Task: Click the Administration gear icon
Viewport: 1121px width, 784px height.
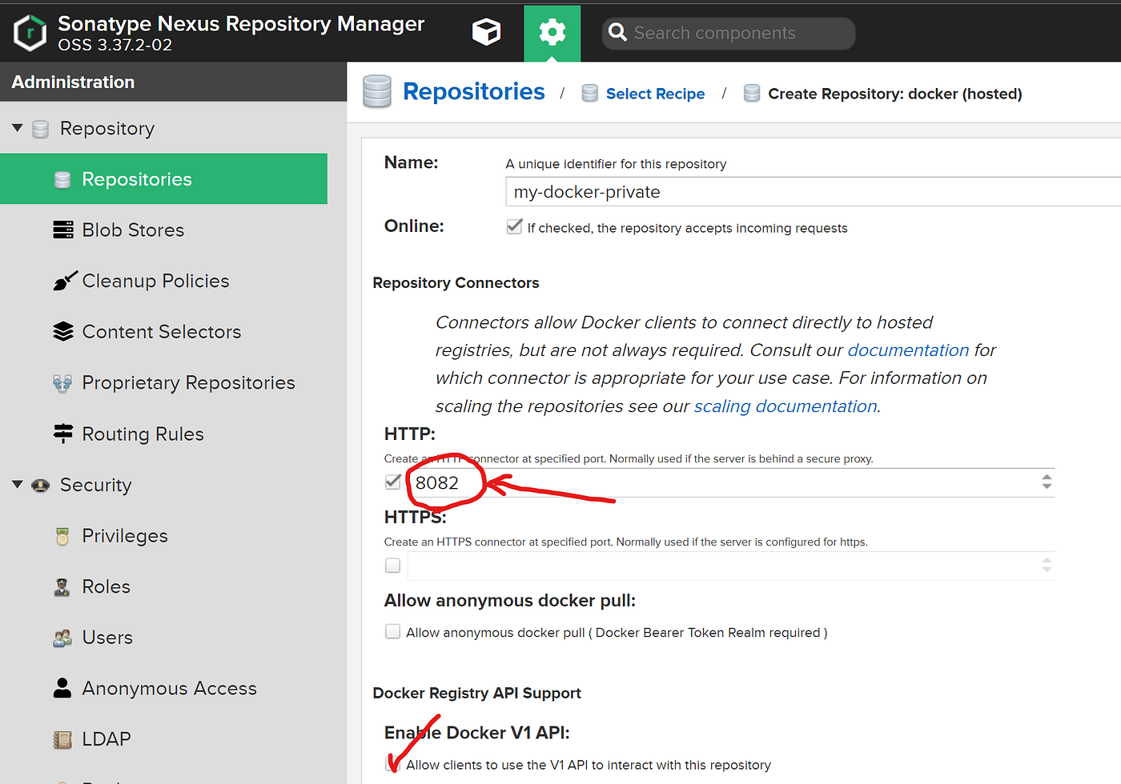Action: tap(552, 33)
